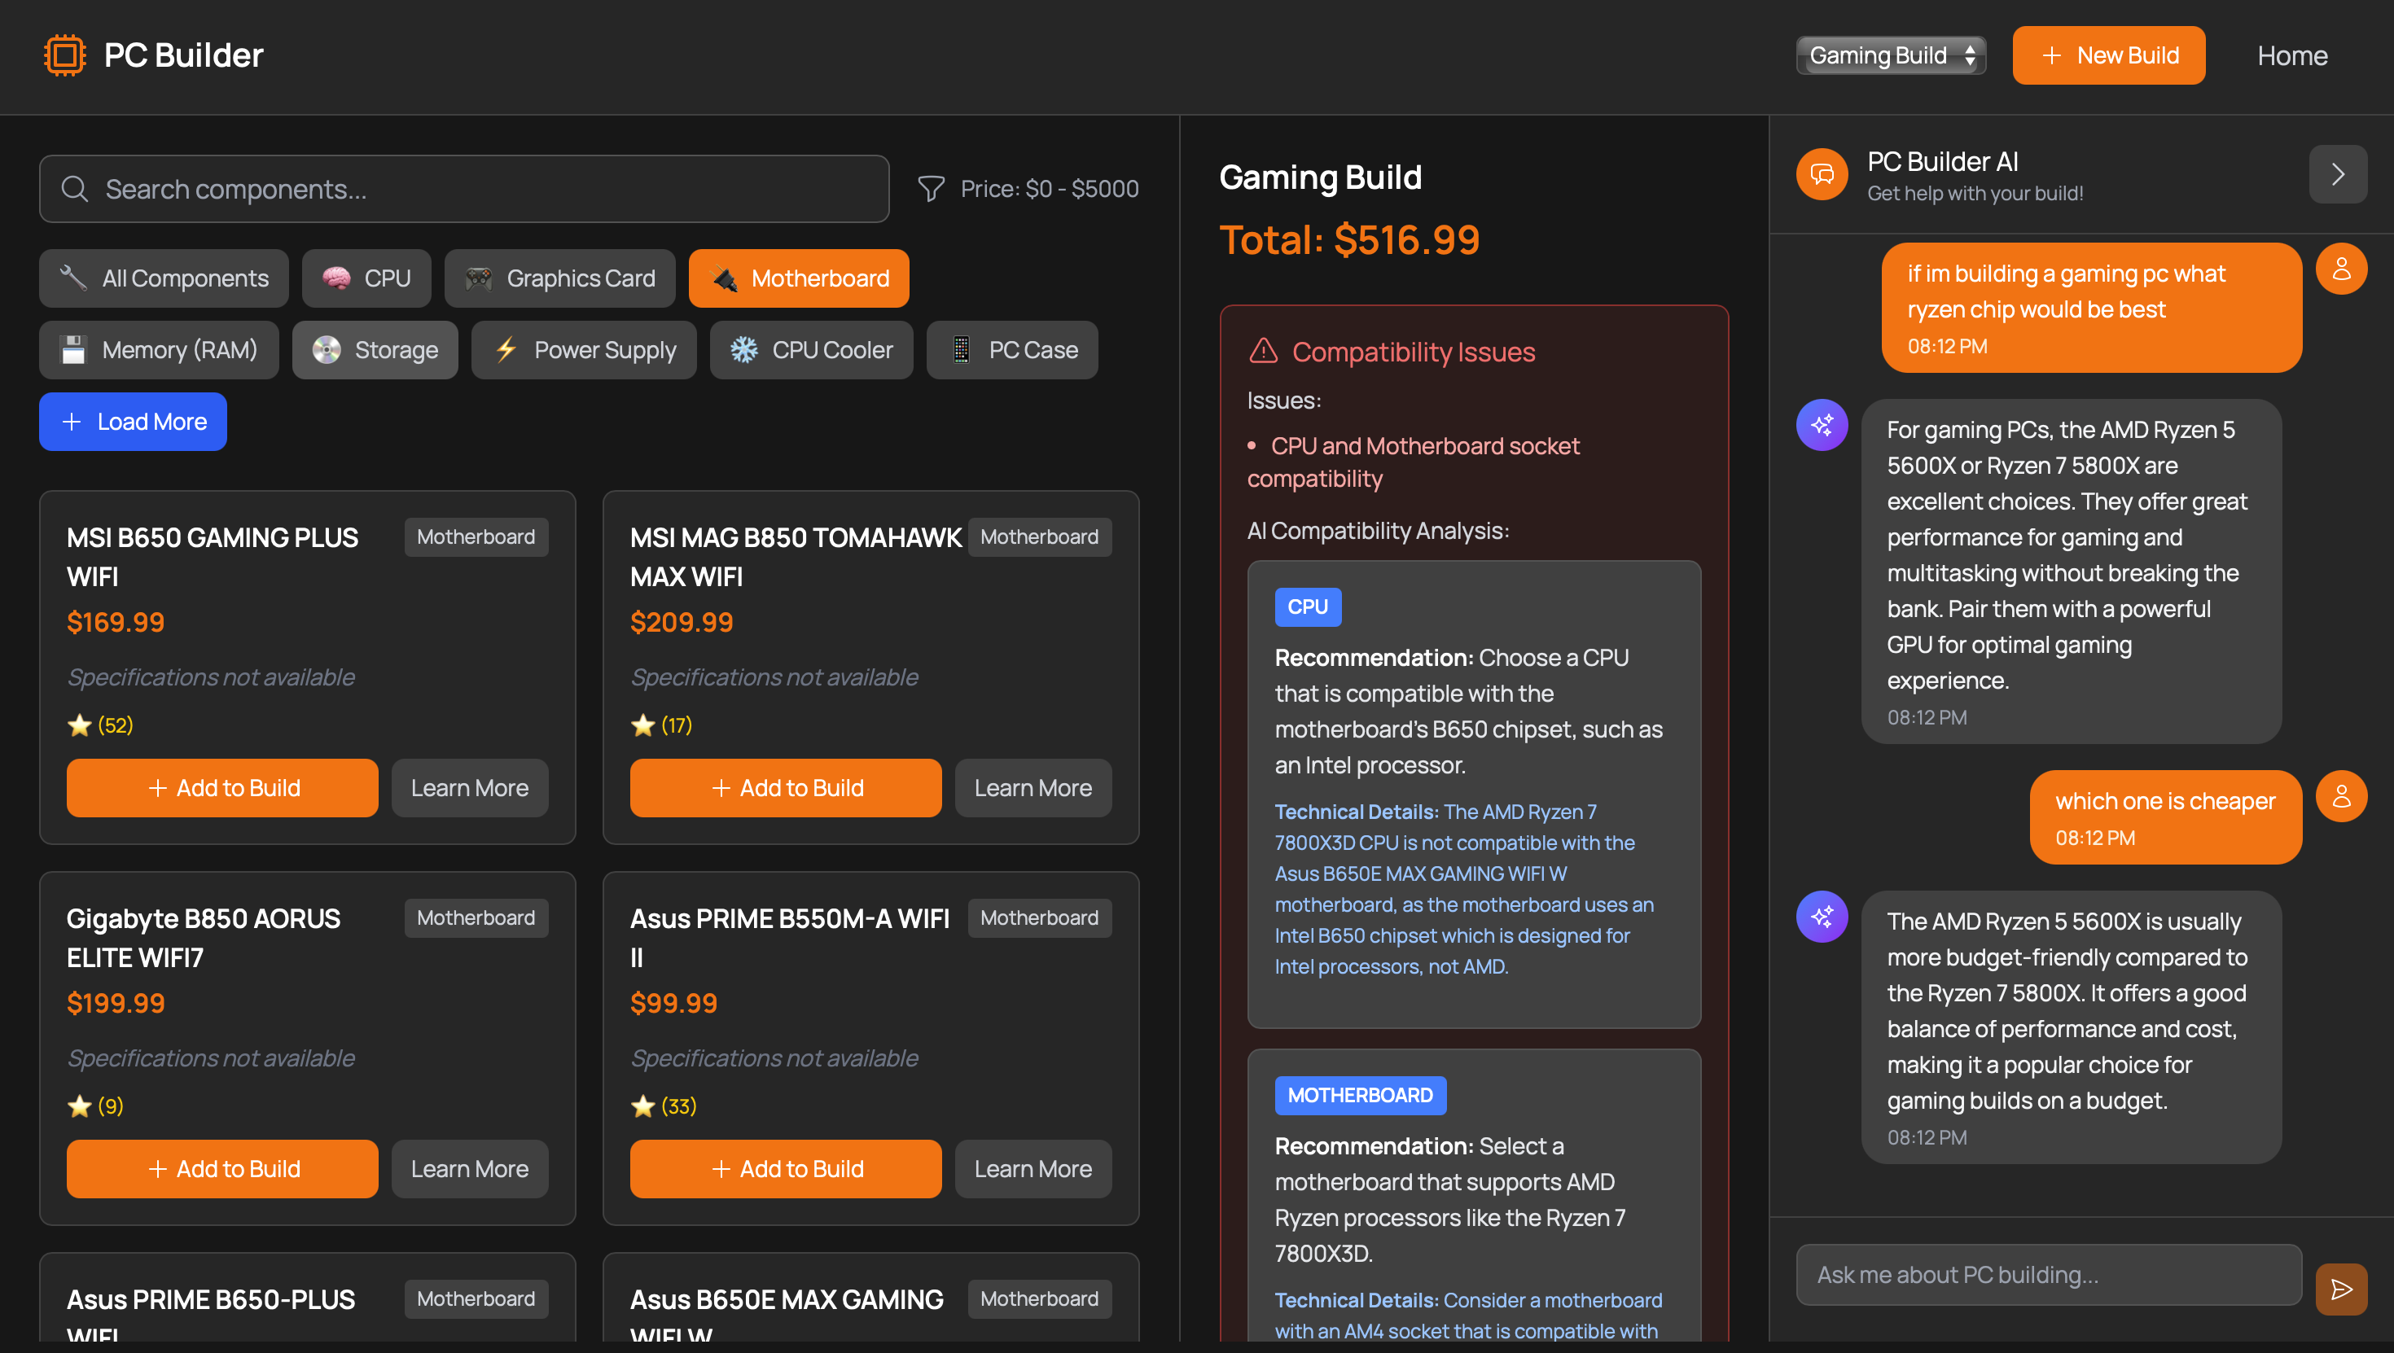Collapse the PC Builder AI panel chevron
This screenshot has height=1353, width=2394.
click(x=2337, y=173)
